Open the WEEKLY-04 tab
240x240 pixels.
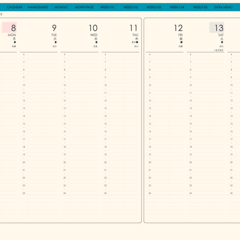pyautogui.click(x=177, y=7)
